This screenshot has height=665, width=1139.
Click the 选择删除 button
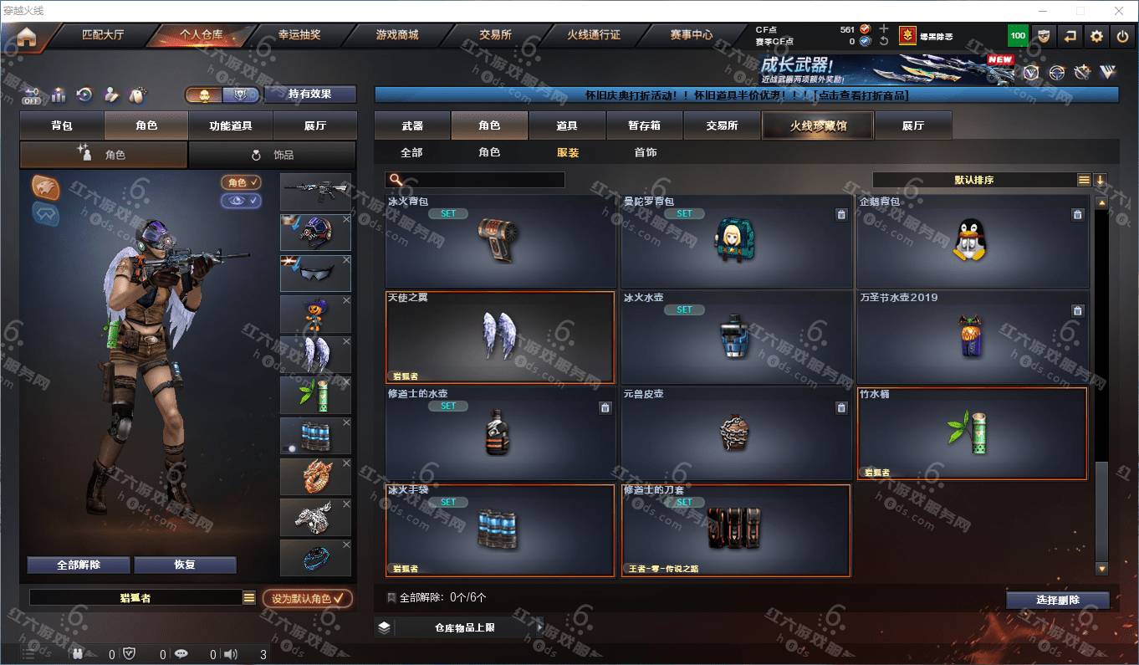[1058, 600]
